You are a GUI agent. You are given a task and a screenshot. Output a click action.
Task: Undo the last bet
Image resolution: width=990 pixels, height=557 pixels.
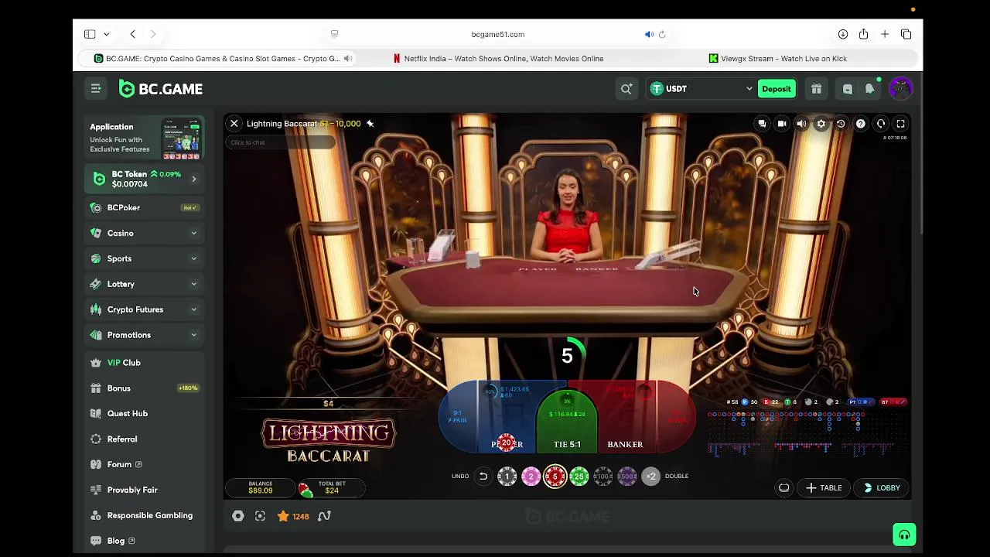click(x=483, y=477)
